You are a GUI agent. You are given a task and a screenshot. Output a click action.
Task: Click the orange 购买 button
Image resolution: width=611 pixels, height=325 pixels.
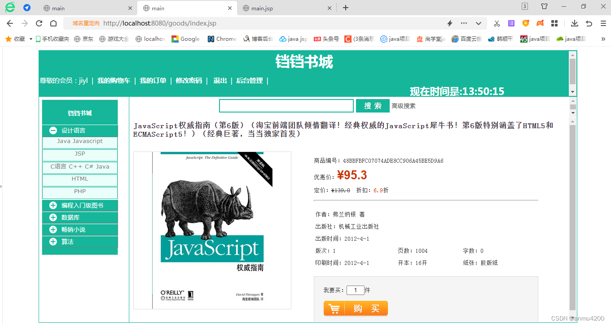356,308
